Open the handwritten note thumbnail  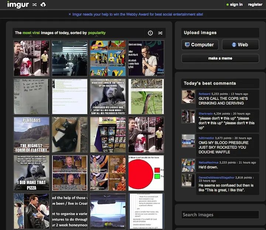pyautogui.click(x=31, y=97)
